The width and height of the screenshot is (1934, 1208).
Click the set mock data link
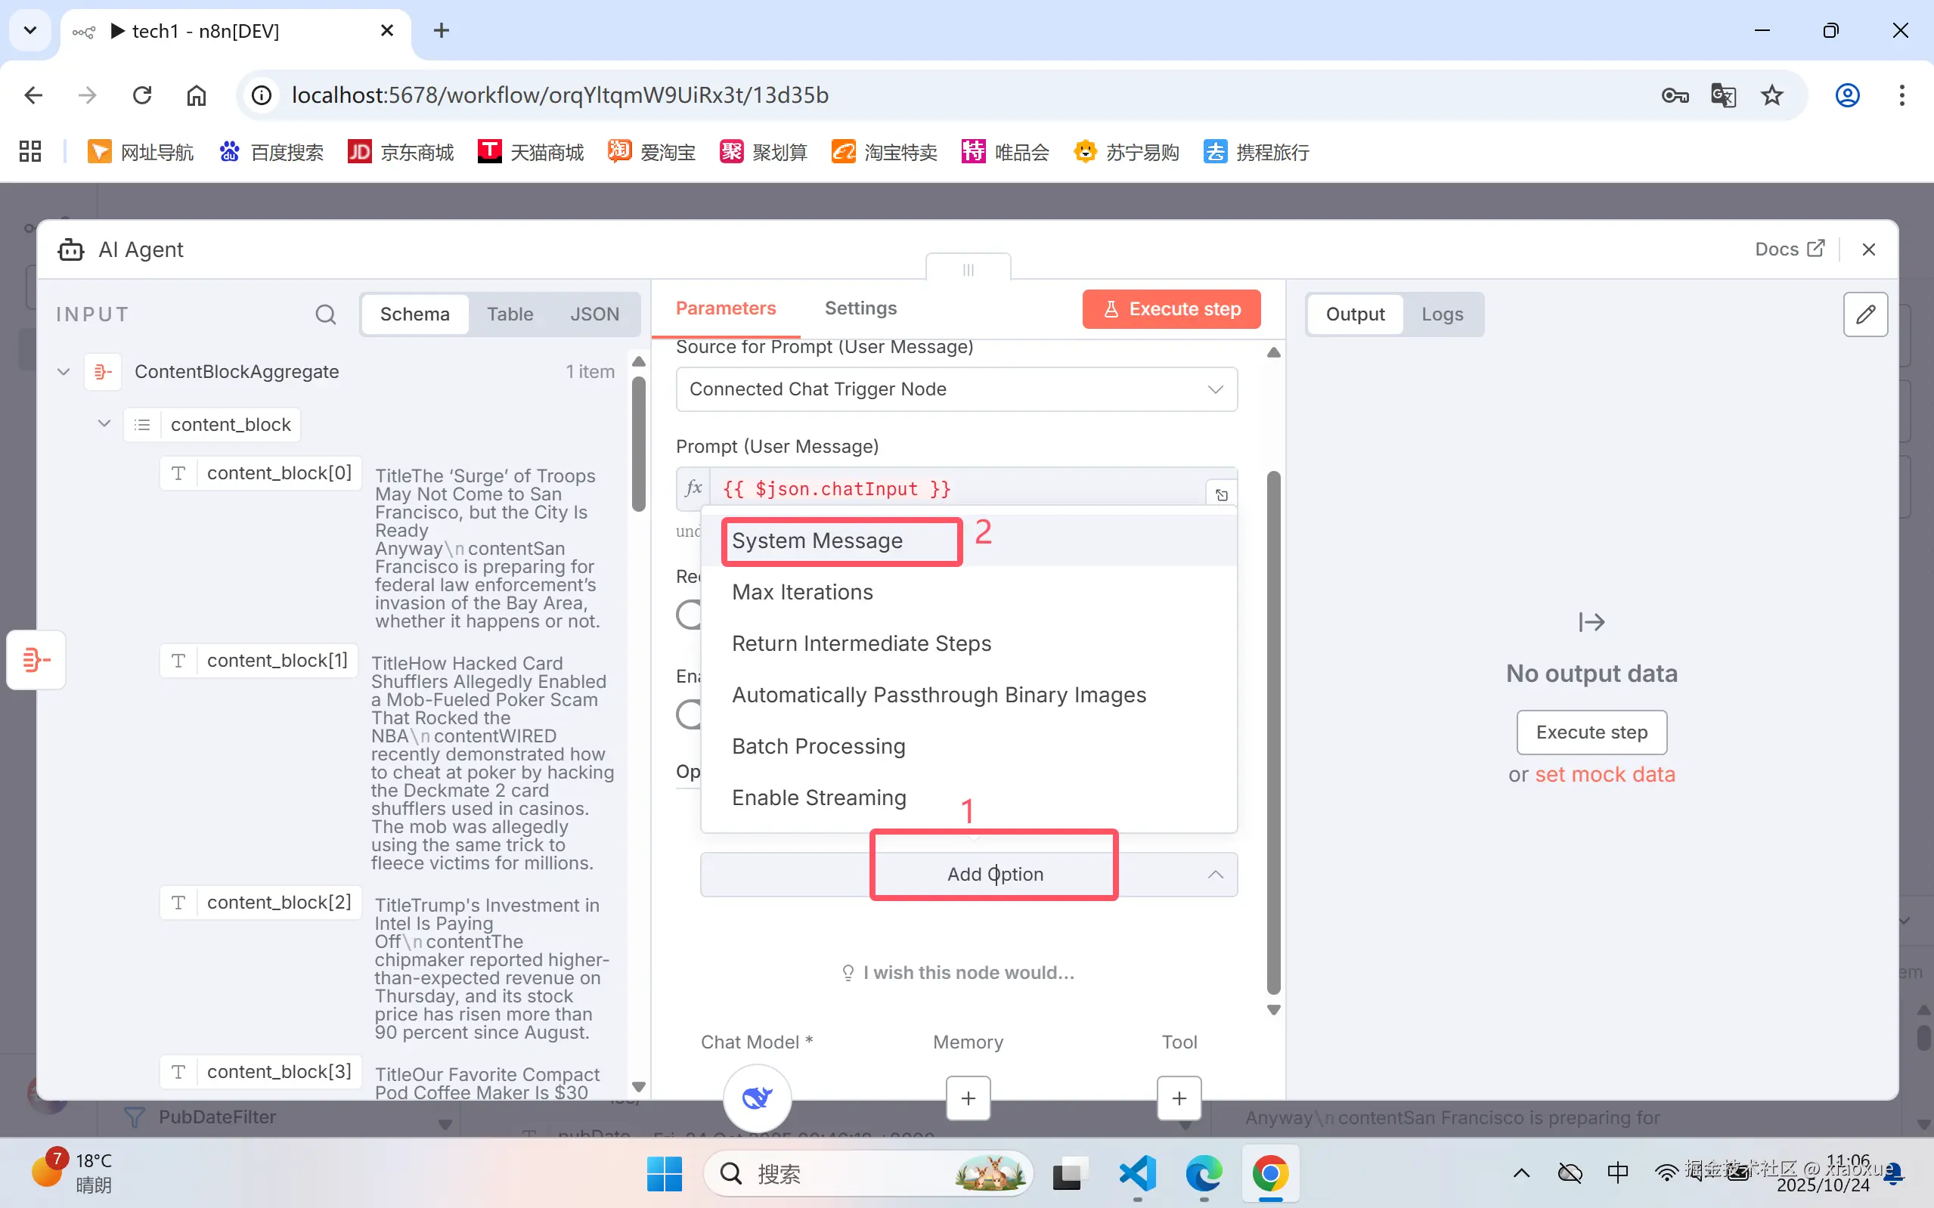[x=1604, y=774]
